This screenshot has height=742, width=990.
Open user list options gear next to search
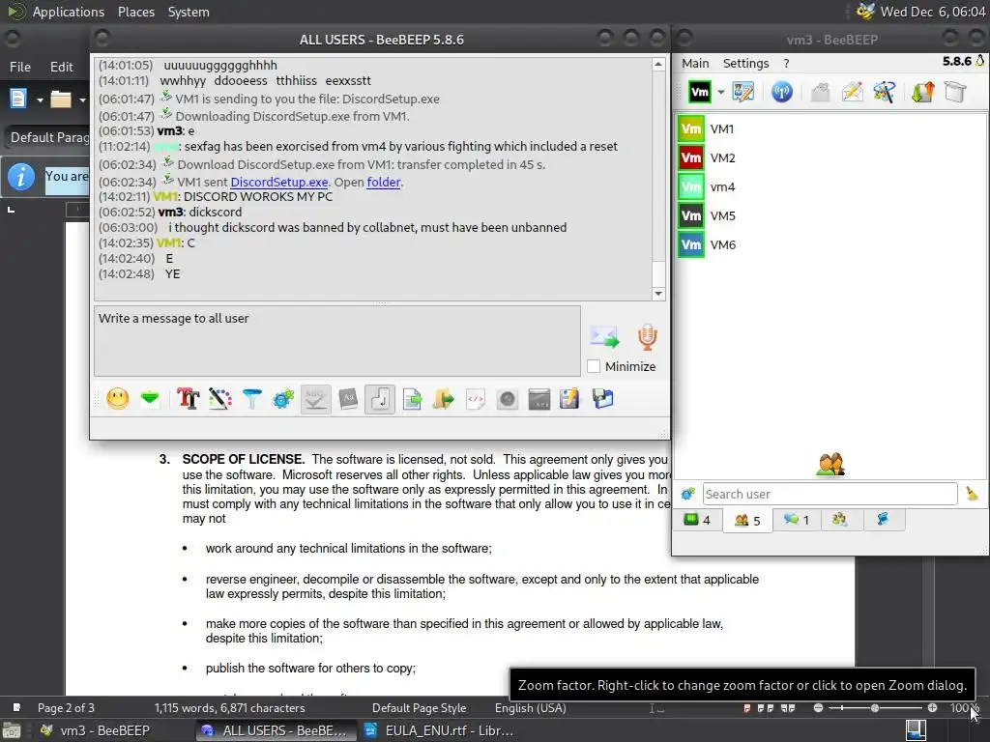click(687, 494)
